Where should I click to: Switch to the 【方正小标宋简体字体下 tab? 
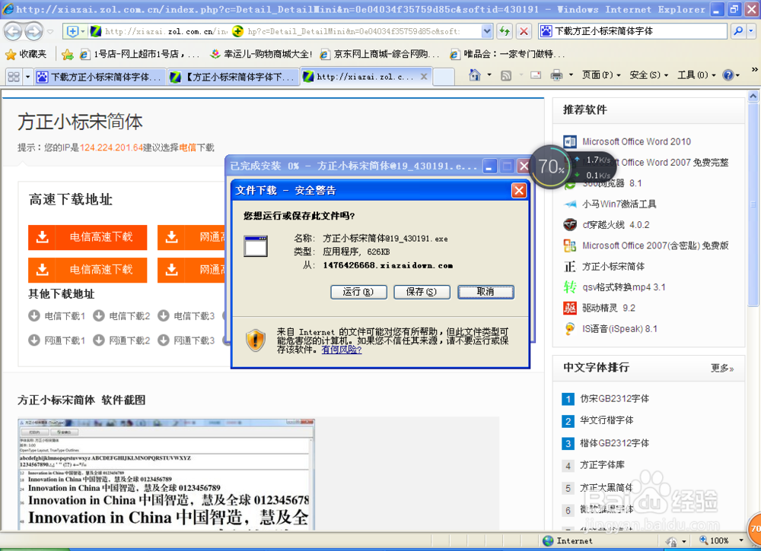coord(234,77)
